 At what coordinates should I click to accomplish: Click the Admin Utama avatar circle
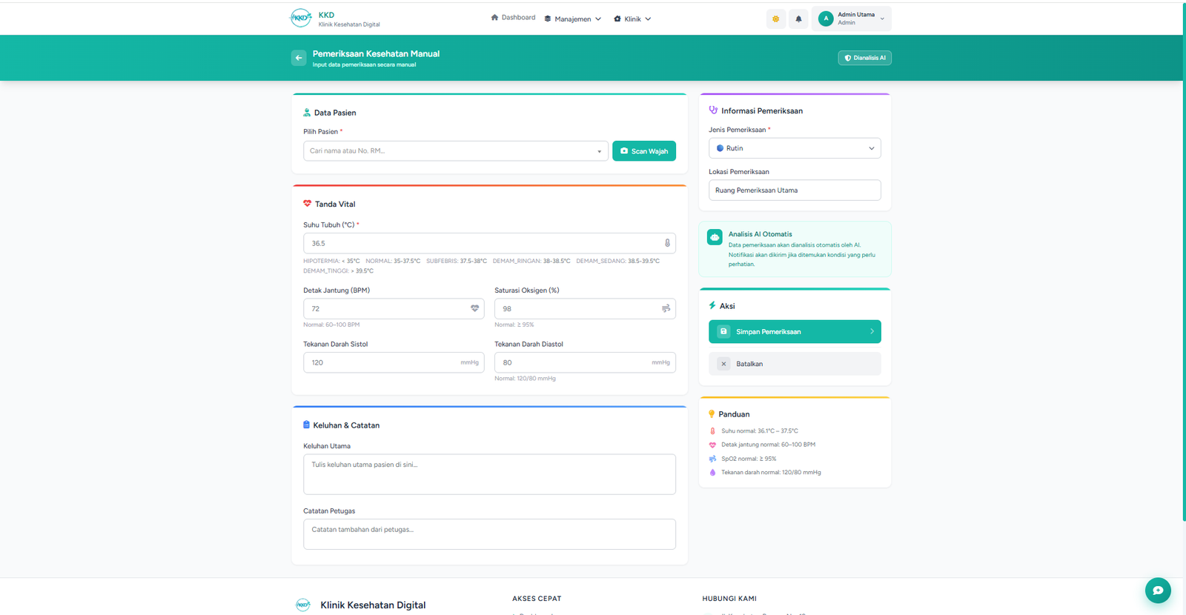[826, 19]
